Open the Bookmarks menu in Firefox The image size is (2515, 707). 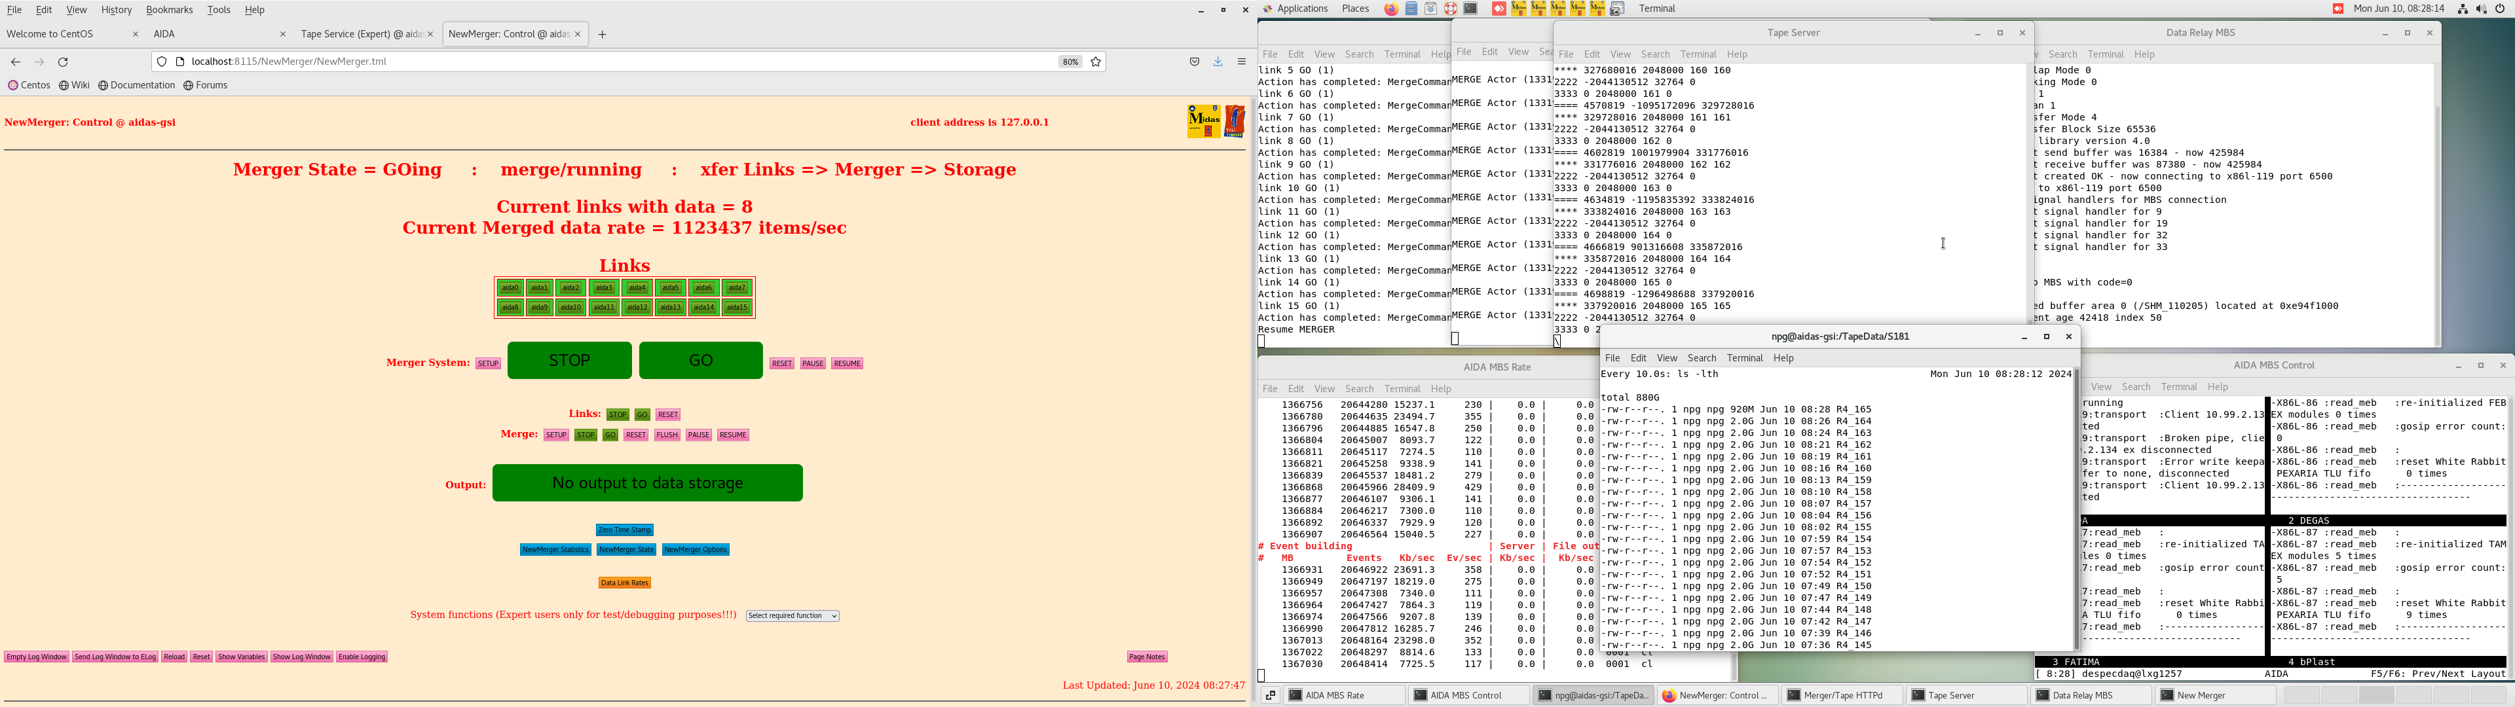[169, 10]
